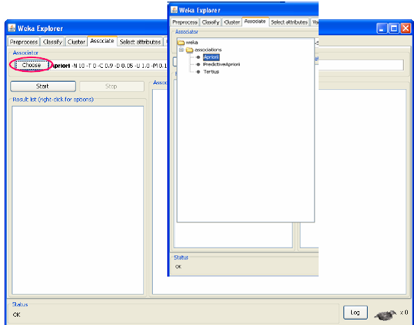Choose Tertius in the tree
Screen dimensions: 414x325
[211, 72]
